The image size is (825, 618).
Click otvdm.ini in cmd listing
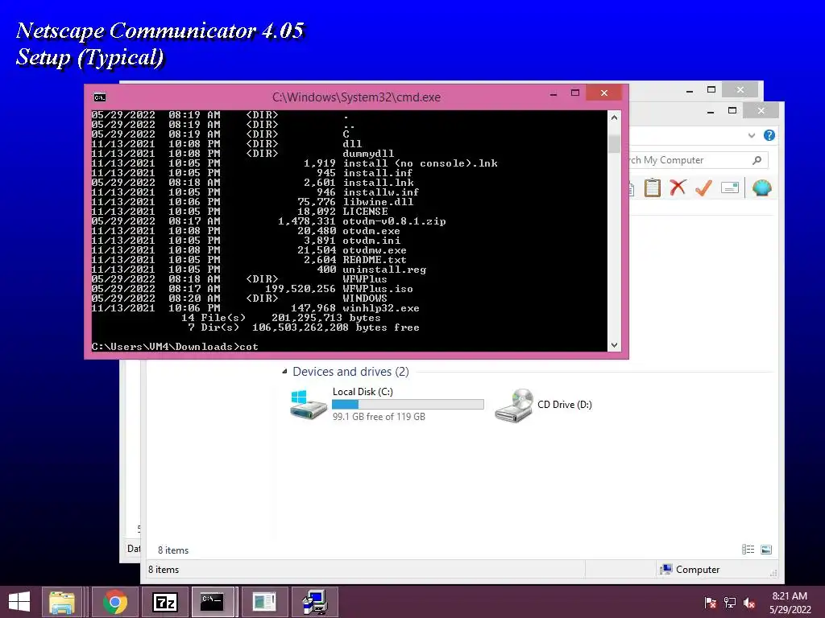pos(371,241)
